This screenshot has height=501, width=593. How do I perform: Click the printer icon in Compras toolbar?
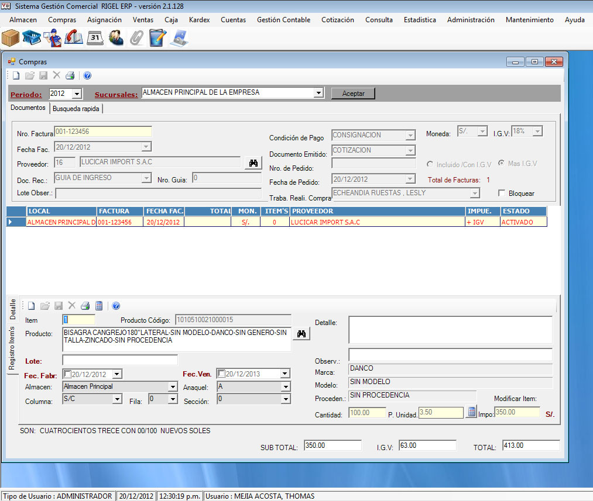[70, 75]
